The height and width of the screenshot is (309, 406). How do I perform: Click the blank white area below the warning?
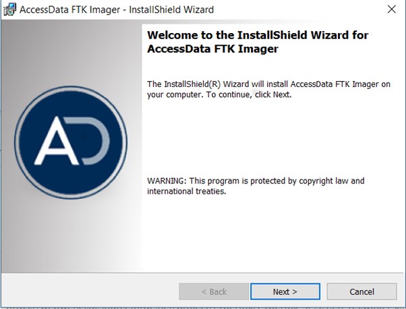270,236
